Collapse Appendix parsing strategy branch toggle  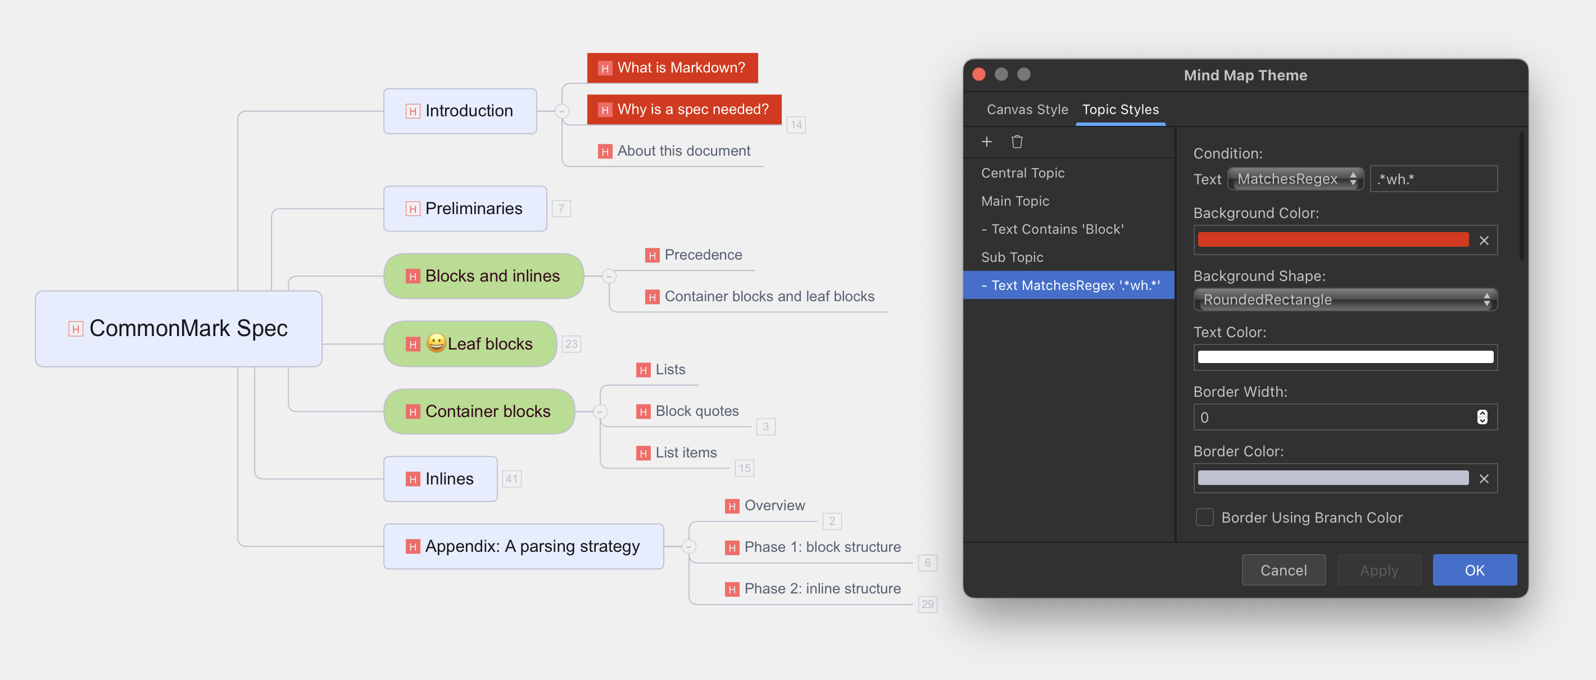coord(688,547)
